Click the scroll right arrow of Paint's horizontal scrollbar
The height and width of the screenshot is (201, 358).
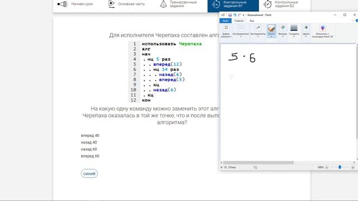pos(354,162)
